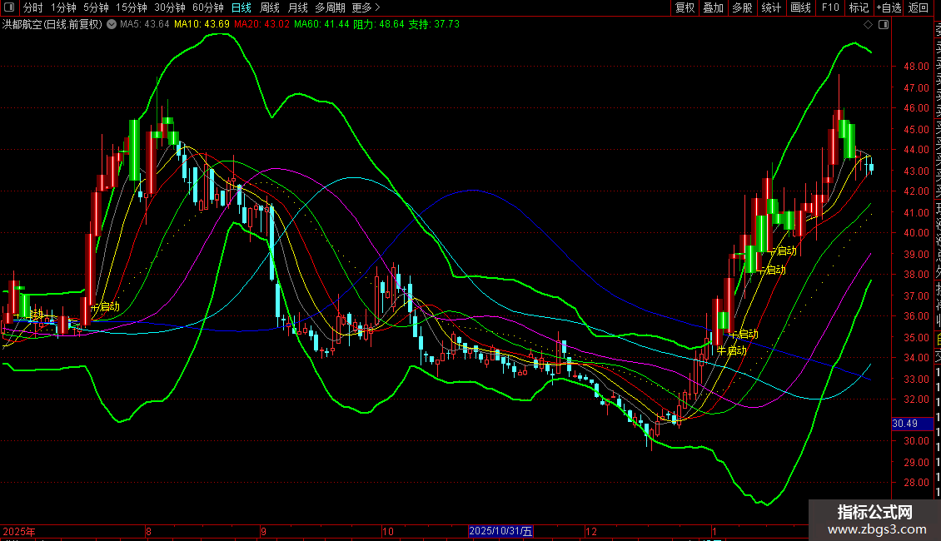Viewport: 941px width, 541px height.
Task: Open the 多周期 multi-period view
Action: [x=330, y=7]
